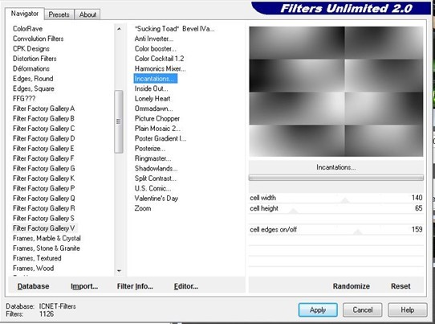
Task: Open the Help button
Action: pos(407,310)
